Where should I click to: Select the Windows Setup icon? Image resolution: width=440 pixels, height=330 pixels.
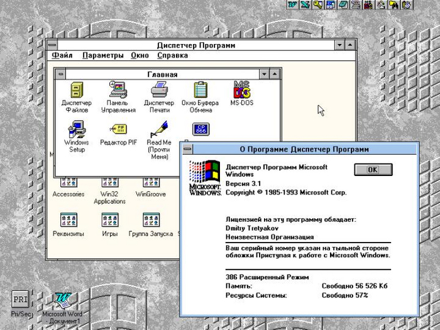[76, 129]
